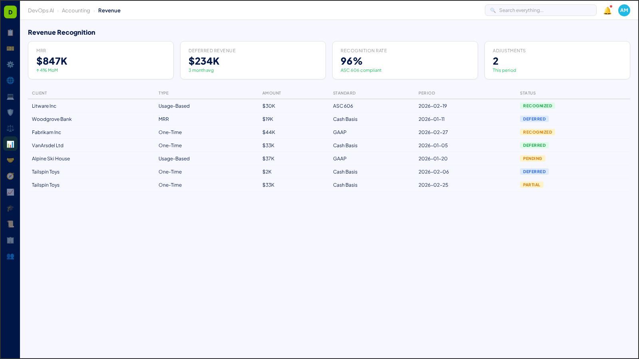Open the Litware Inc client record

(x=44, y=106)
